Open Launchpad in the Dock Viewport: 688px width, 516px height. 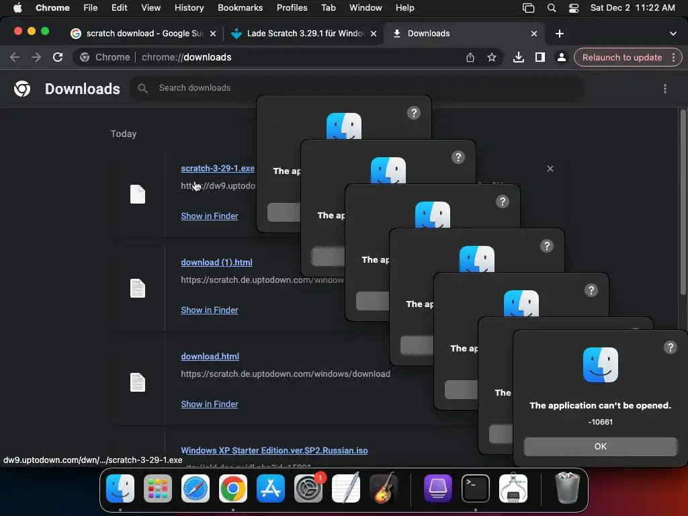(158, 488)
